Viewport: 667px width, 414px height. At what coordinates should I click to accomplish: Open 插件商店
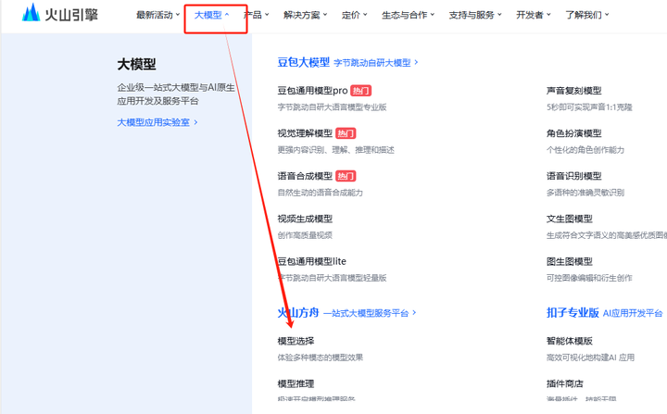(x=564, y=383)
